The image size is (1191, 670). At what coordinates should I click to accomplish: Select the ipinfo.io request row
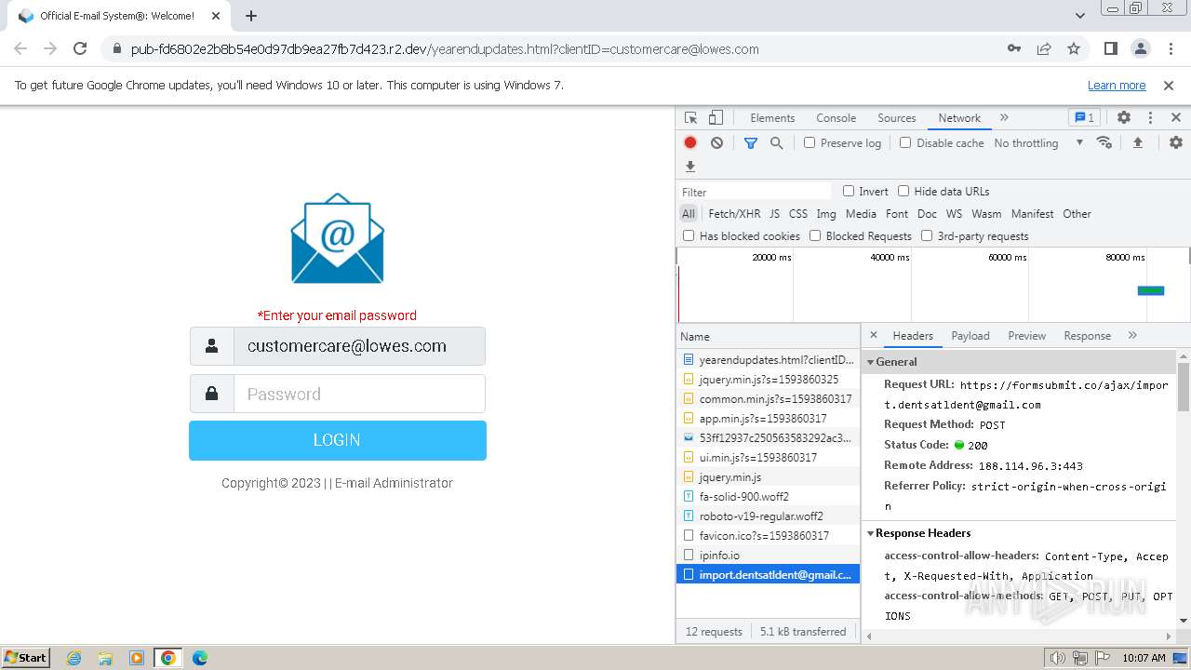768,555
